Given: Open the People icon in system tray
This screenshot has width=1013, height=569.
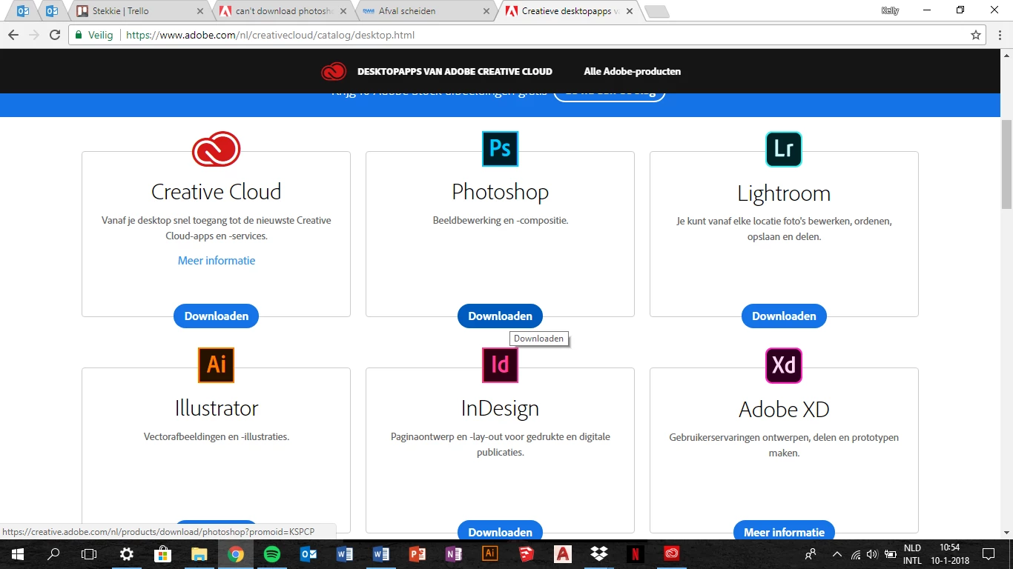Looking at the screenshot, I should (811, 553).
